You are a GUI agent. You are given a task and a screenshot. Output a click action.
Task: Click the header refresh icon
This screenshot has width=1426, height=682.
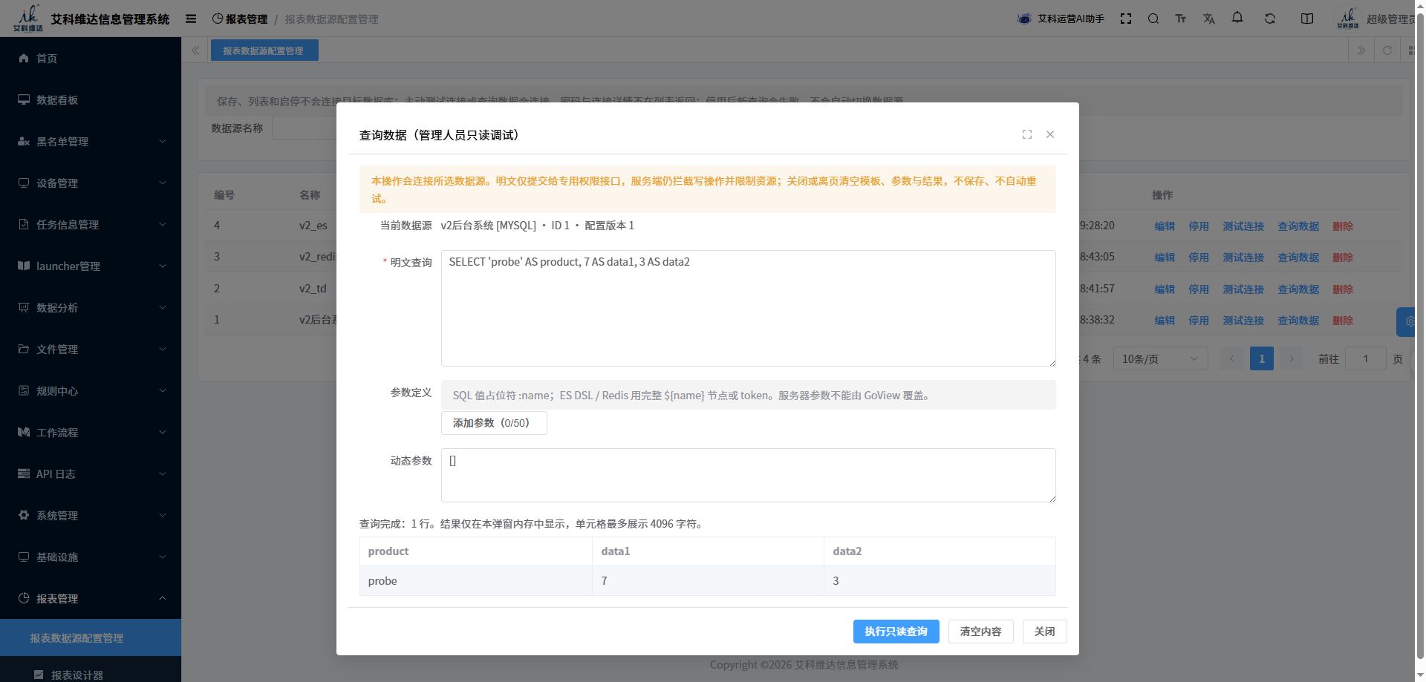[1270, 19]
